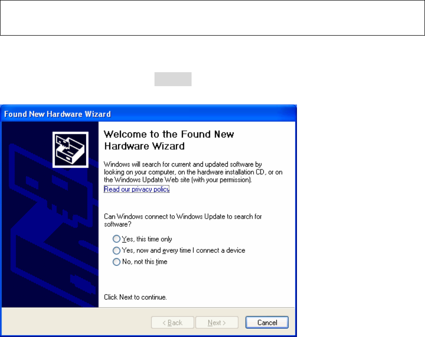425x337 pixels.
Task: Click the Cancel button
Action: click(267, 323)
